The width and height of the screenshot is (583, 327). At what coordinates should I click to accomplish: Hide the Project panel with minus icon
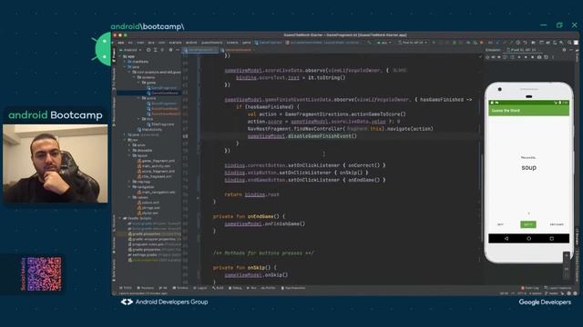tap(178, 50)
